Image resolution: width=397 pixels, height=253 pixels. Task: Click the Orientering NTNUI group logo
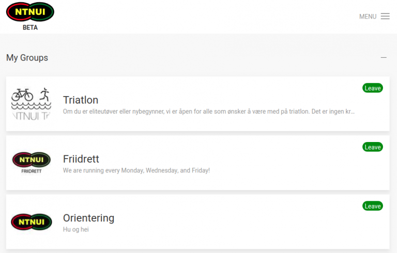(x=32, y=222)
